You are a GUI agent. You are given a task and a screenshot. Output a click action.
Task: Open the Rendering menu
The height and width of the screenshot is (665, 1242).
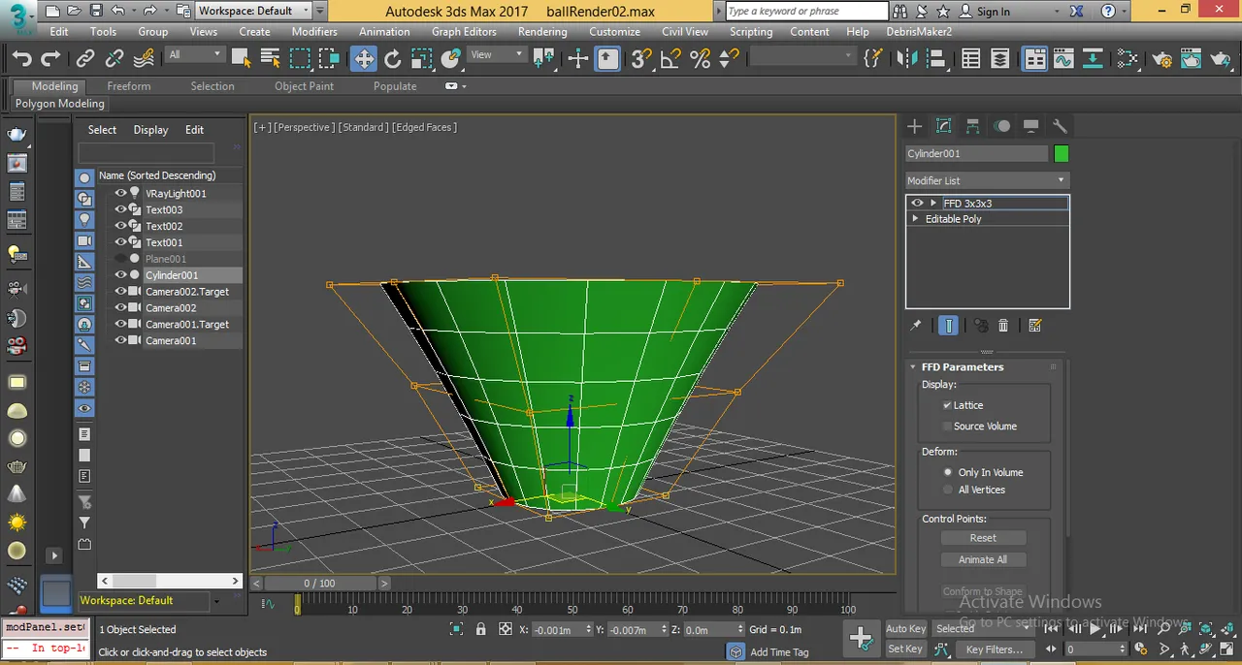542,31
